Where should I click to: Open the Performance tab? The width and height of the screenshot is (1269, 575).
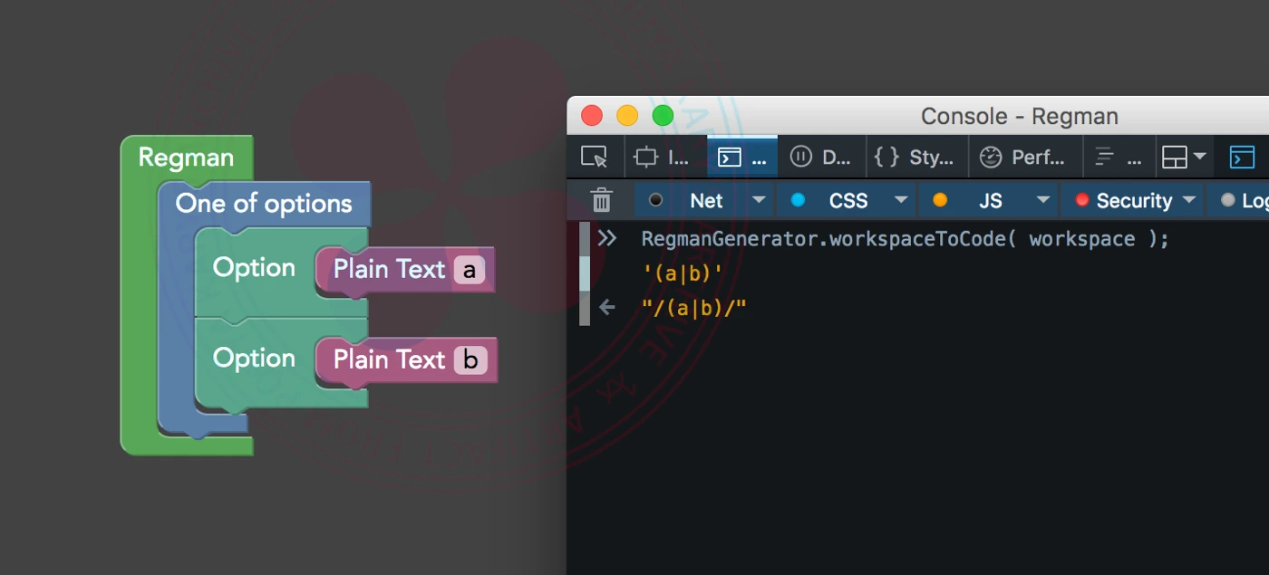pos(1023,158)
